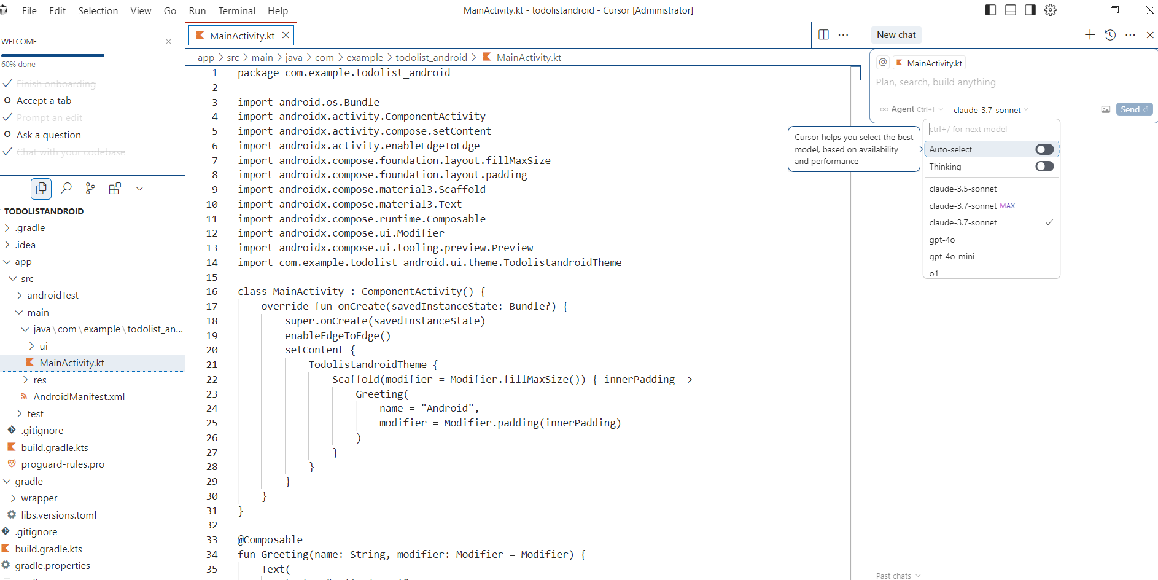
Task: Attach an image via the chat image icon
Action: [x=1106, y=109]
